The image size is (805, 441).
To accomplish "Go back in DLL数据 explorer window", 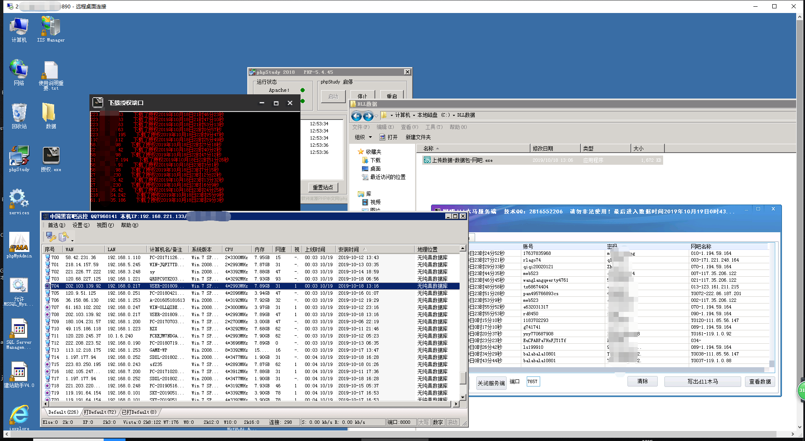I will point(356,116).
